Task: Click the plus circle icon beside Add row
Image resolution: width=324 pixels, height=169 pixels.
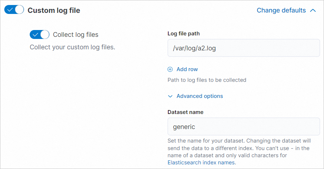Action: click(170, 69)
